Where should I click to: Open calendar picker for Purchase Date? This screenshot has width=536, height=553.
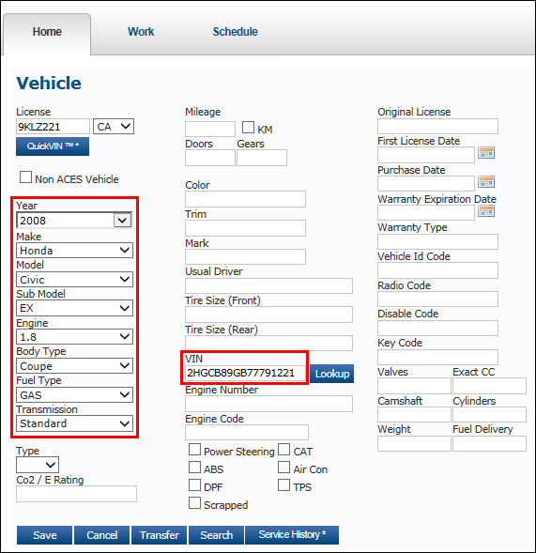(486, 182)
